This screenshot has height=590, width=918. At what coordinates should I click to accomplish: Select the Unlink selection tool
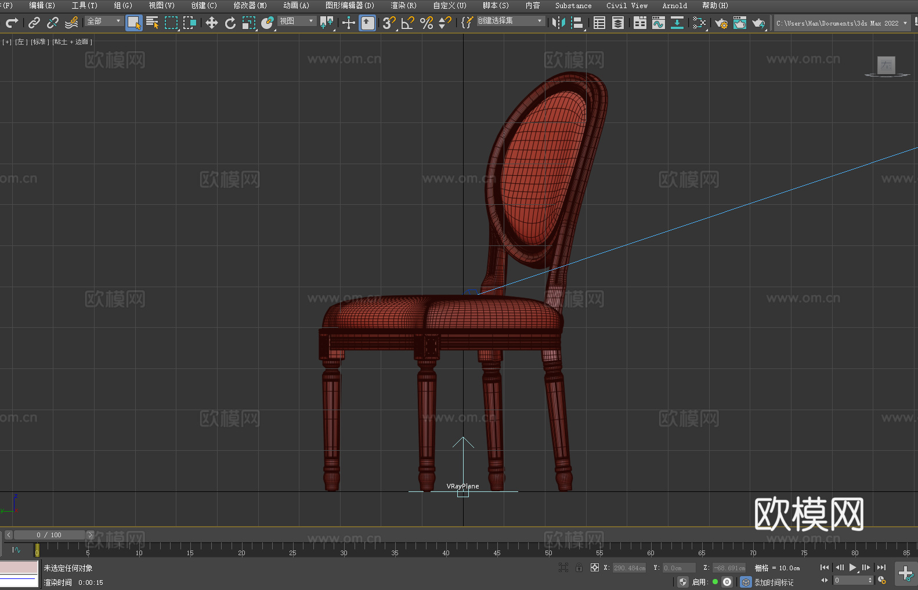click(53, 23)
